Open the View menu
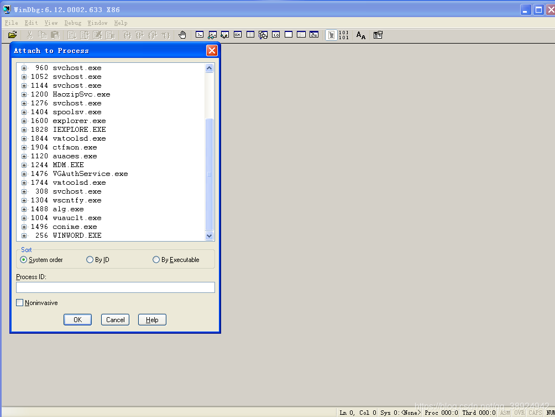 click(x=51, y=23)
